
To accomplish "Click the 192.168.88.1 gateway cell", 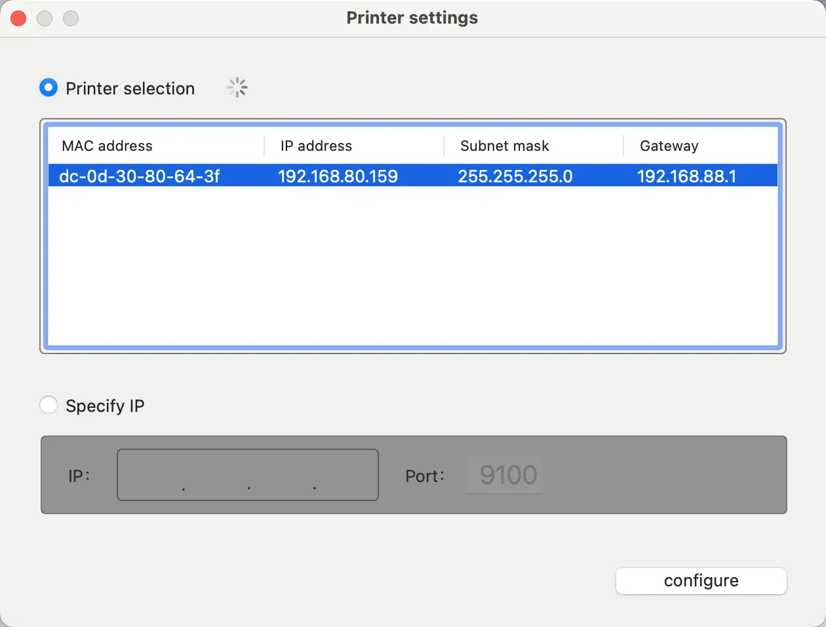I will [x=686, y=176].
